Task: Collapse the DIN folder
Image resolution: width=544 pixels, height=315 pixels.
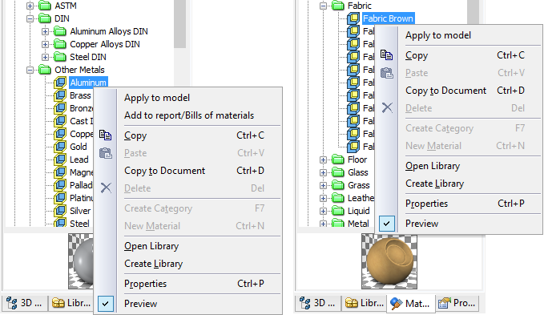Action: [30, 18]
